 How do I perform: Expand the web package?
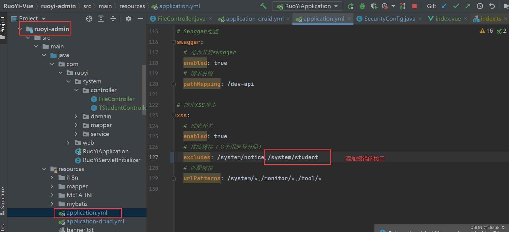pyautogui.click(x=68, y=143)
